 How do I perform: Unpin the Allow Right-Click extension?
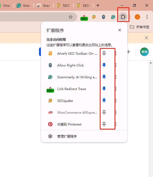coord(104,65)
